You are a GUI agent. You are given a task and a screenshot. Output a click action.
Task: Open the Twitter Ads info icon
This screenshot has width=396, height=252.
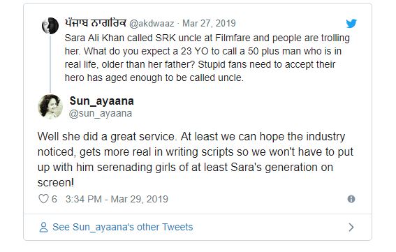click(351, 199)
